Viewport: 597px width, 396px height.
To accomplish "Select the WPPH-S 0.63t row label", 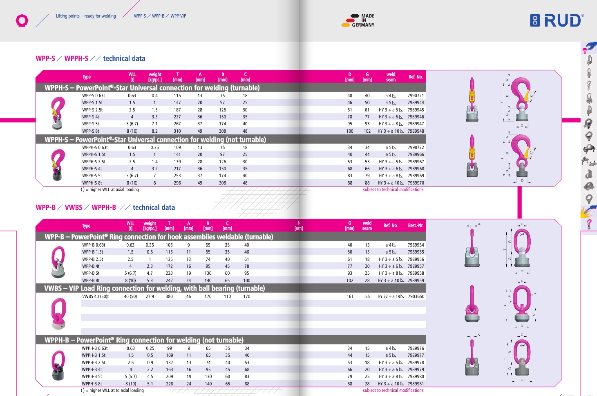I will tap(95, 147).
